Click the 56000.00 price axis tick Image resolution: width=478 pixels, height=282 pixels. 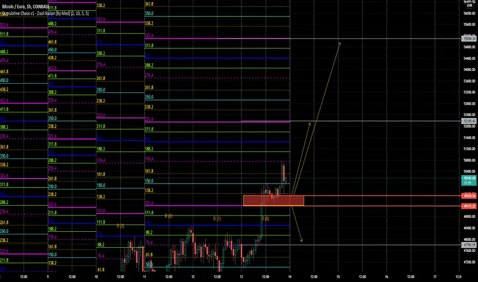(x=469, y=13)
